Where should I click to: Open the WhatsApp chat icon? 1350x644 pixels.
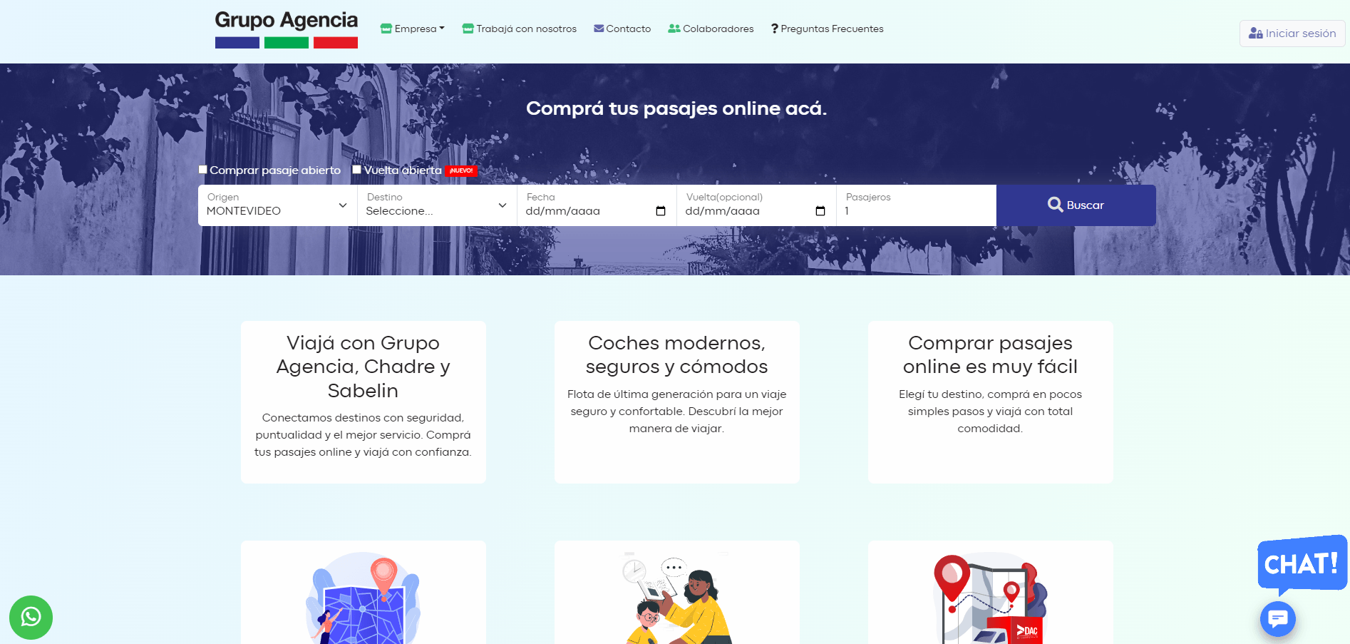[31, 618]
